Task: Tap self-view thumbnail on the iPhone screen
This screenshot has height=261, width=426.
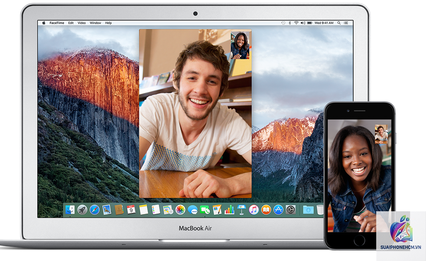Action: [x=381, y=134]
